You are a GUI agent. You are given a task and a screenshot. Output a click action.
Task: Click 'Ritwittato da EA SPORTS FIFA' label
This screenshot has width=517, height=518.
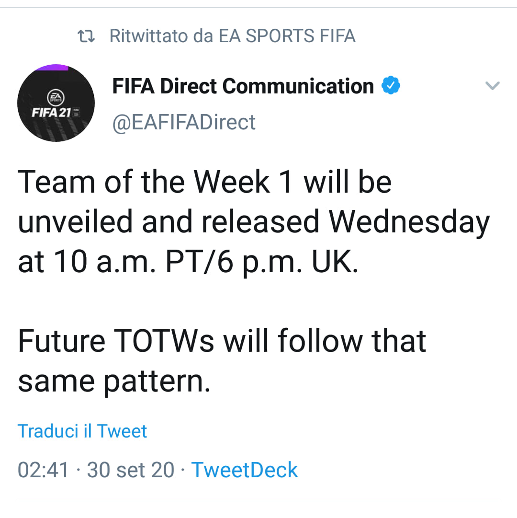[x=232, y=36]
